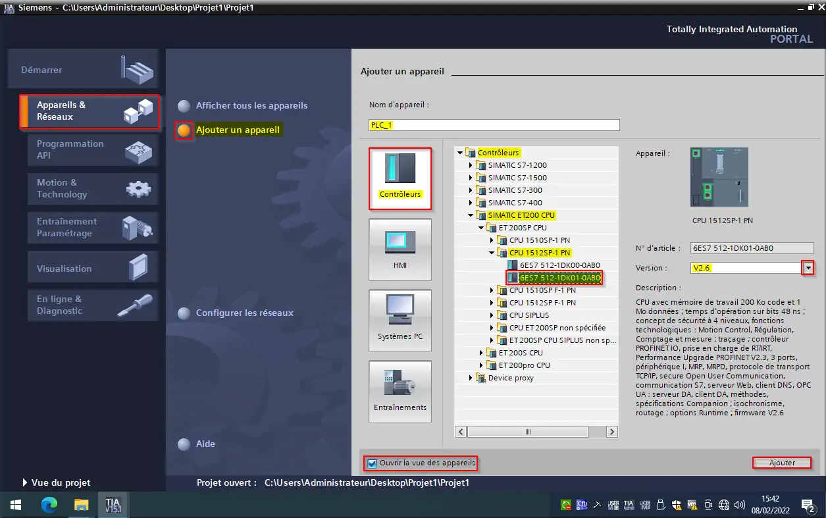Expand the SIMATIC S7-300 node arrow
This screenshot has width=826, height=518.
point(471,190)
